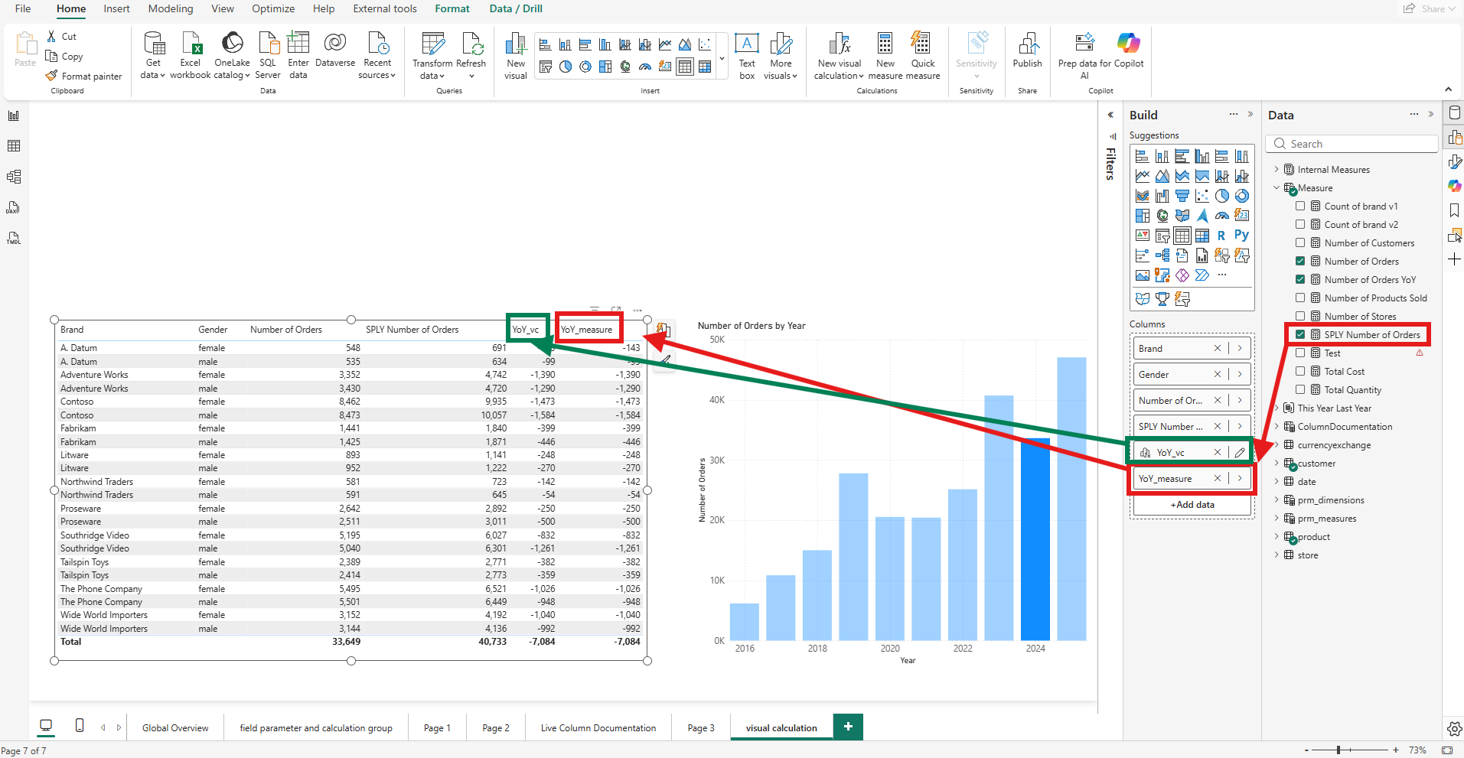Check Count of brand v1 measure
1464x758 pixels.
(1300, 206)
